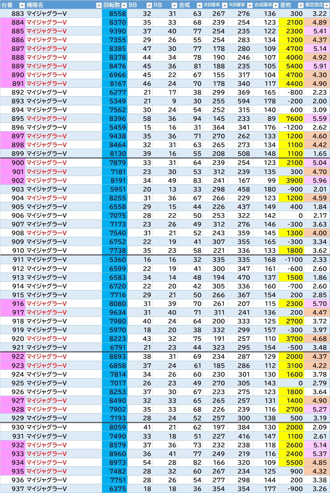This screenshot has height=493, width=330.
Task: Select the 9438 rotation count cell in row 897
Action: point(115,136)
